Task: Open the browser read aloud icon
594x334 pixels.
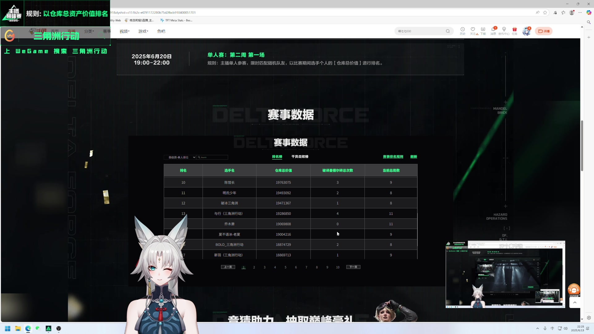Action: (538, 13)
